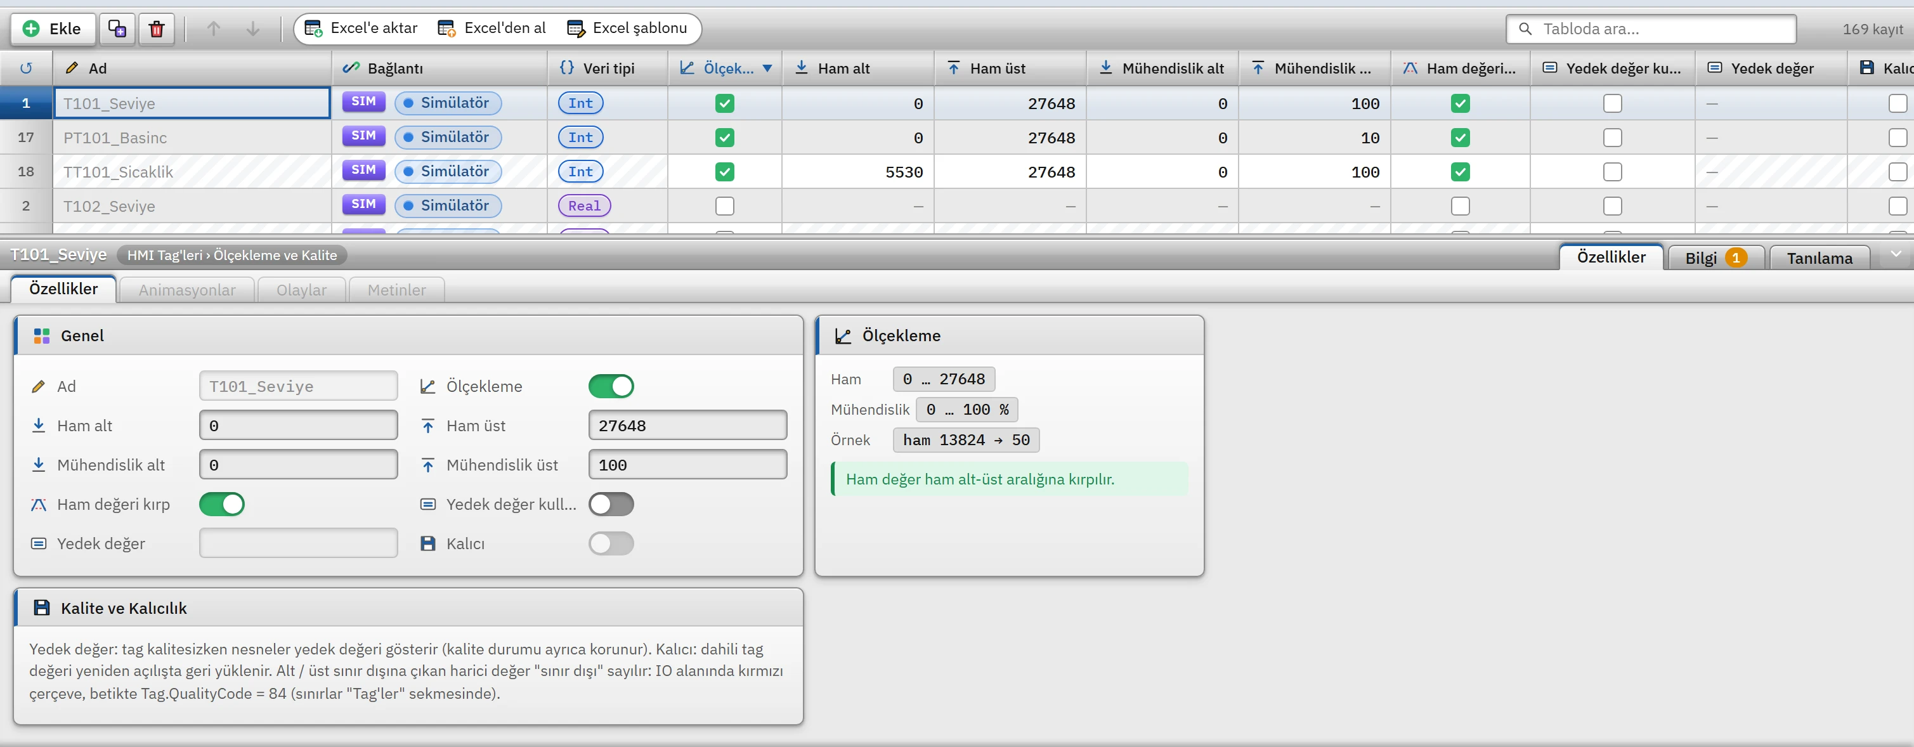Open the Bilgi tab with badge

click(x=1715, y=258)
